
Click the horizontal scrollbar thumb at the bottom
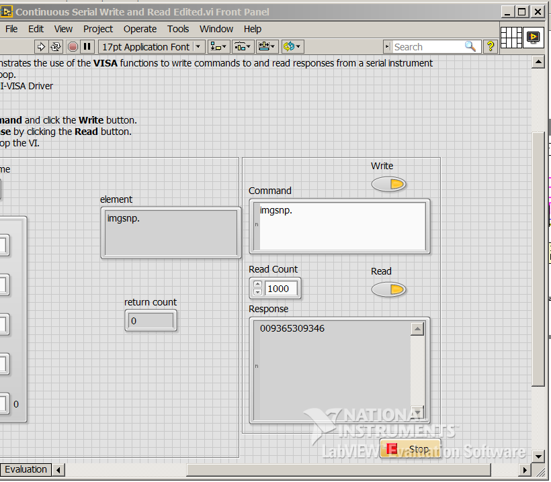point(339,470)
